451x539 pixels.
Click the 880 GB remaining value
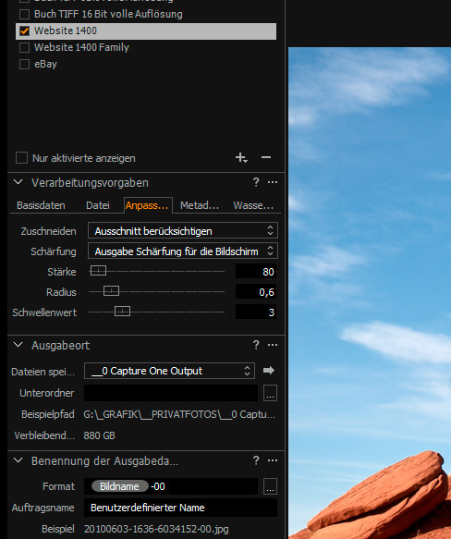(99, 435)
